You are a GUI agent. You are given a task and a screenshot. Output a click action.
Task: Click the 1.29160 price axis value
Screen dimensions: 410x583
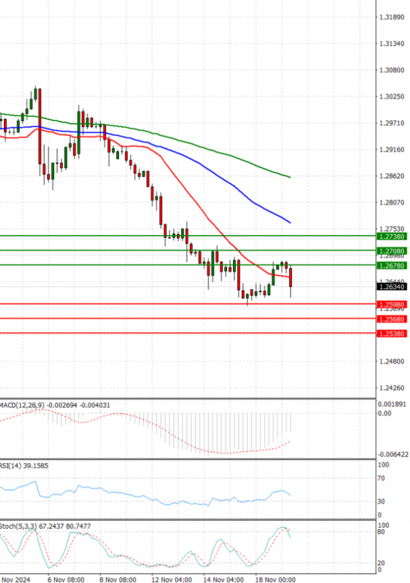coord(392,150)
